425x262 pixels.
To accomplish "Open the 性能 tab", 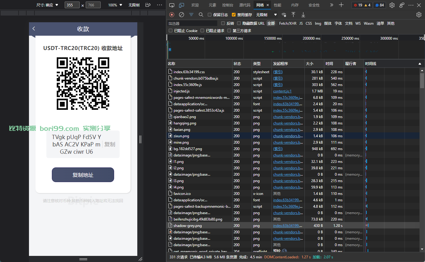I will [x=277, y=5].
